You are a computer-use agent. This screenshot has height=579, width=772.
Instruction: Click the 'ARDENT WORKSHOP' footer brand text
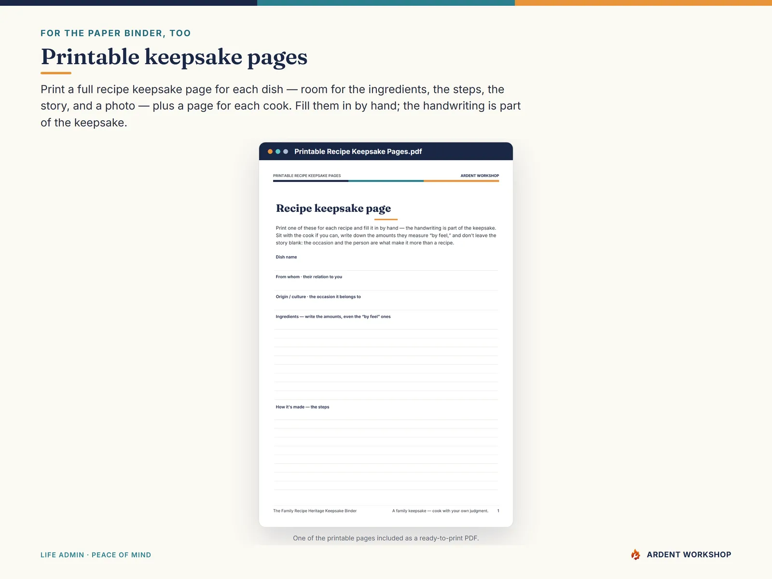(x=689, y=555)
